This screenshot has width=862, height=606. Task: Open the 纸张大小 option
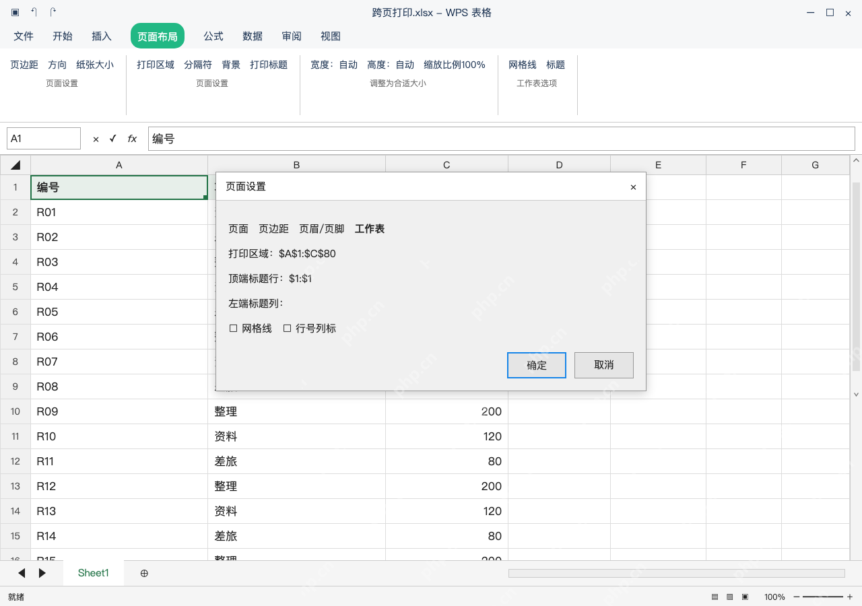95,65
